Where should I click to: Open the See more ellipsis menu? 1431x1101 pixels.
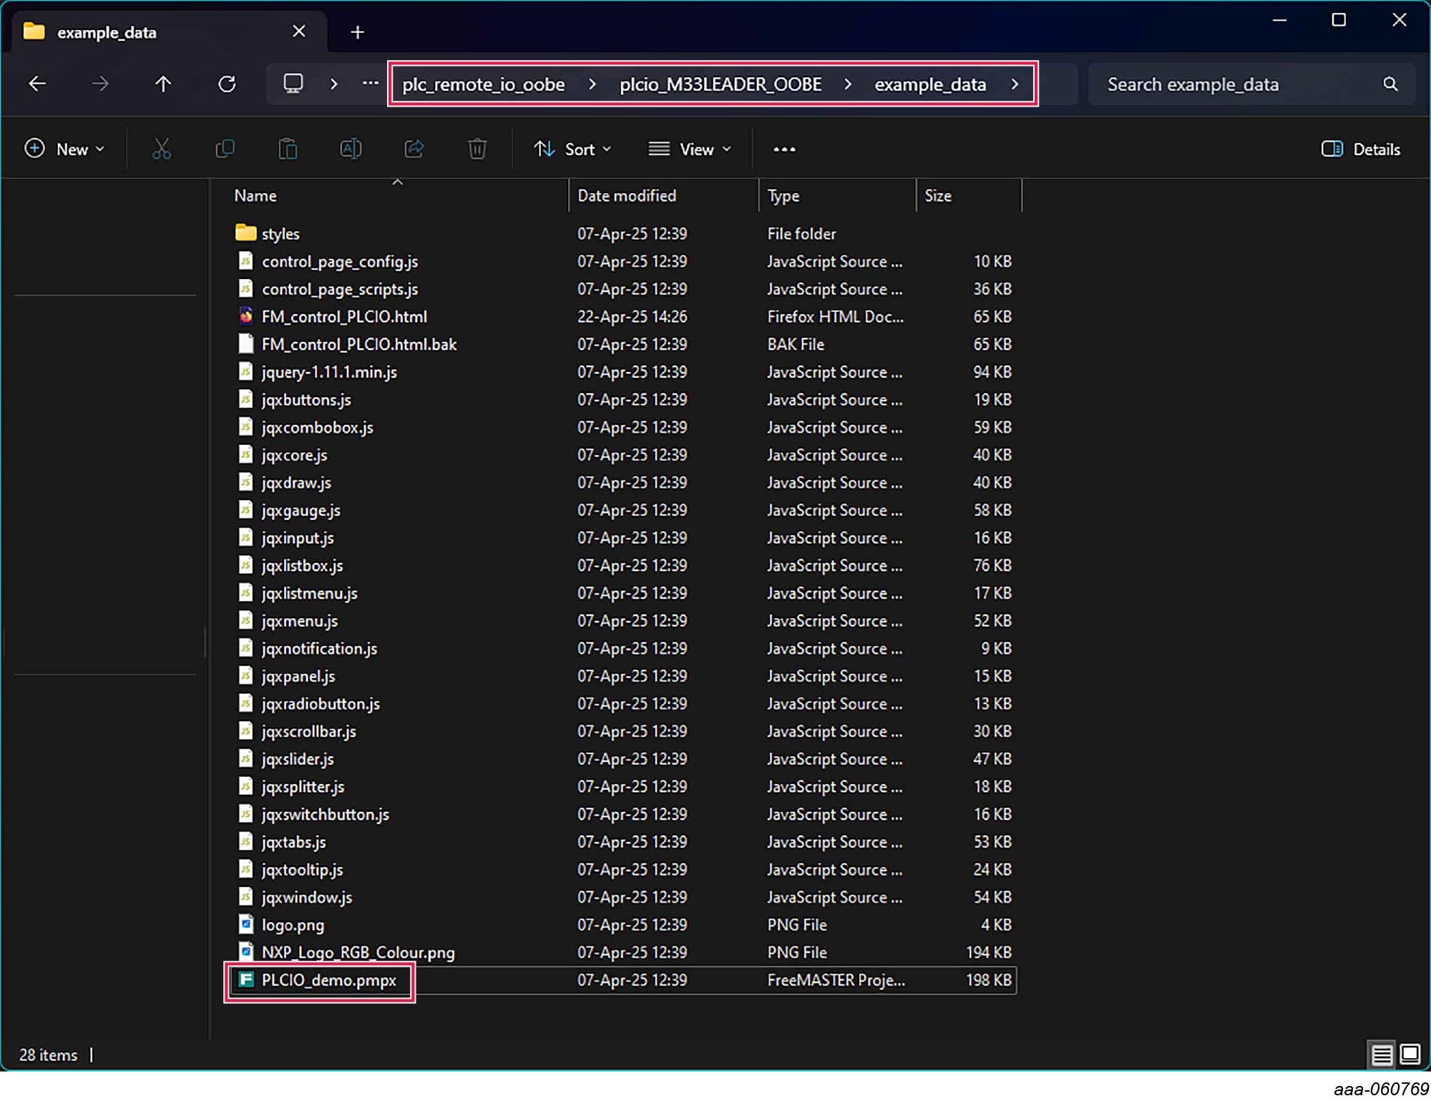784,149
